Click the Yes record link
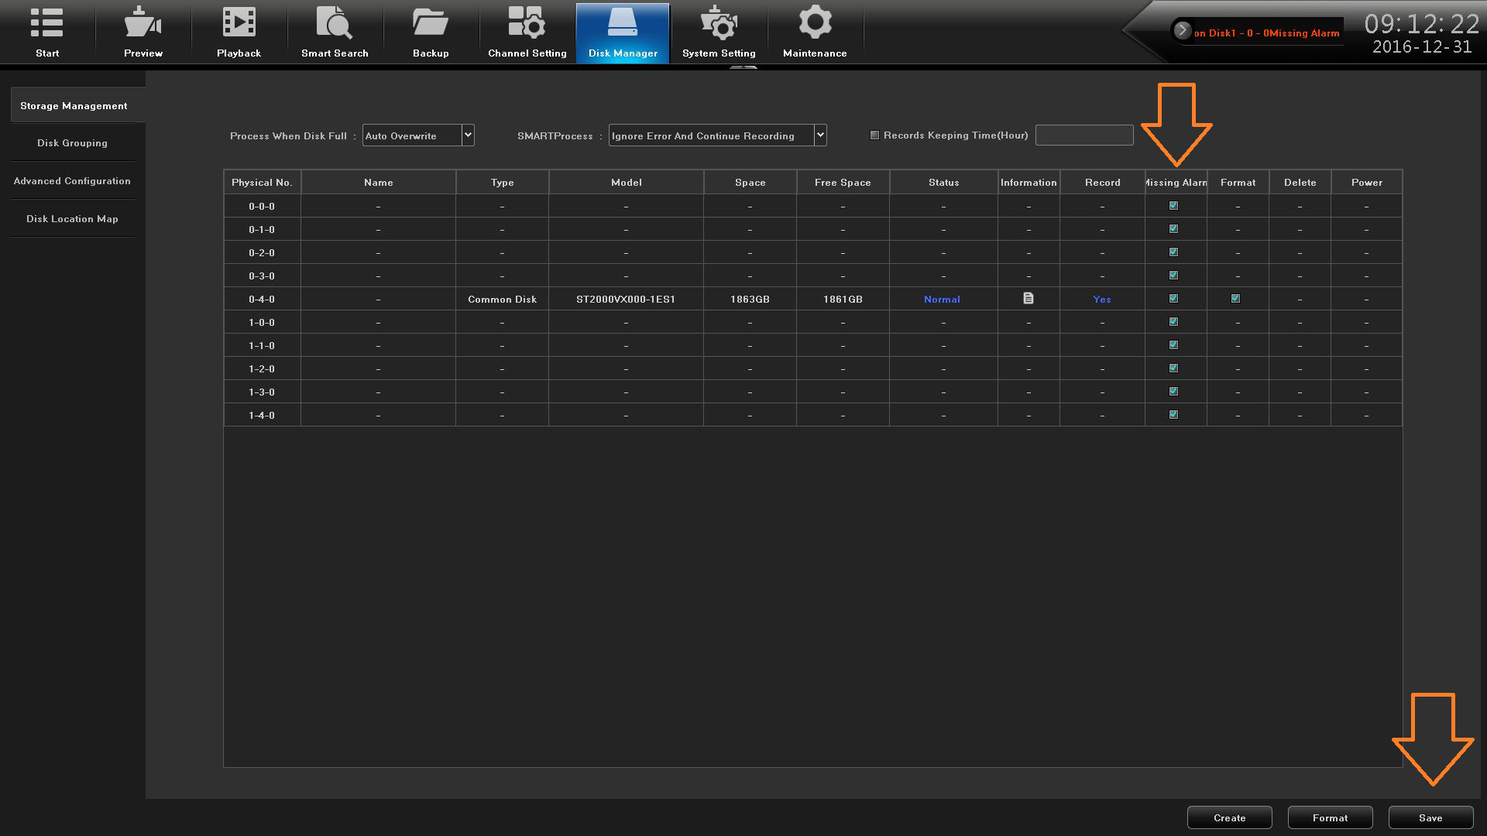The height and width of the screenshot is (836, 1487). click(x=1102, y=299)
